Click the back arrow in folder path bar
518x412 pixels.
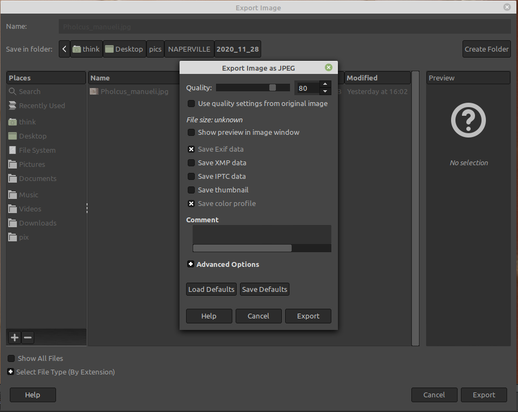coord(64,49)
